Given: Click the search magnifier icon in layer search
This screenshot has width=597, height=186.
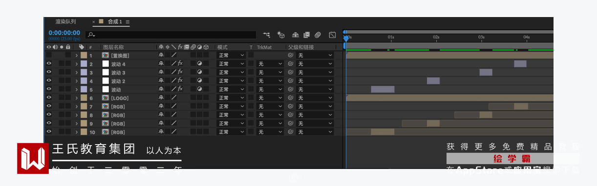Looking at the screenshot, I should (91, 35).
